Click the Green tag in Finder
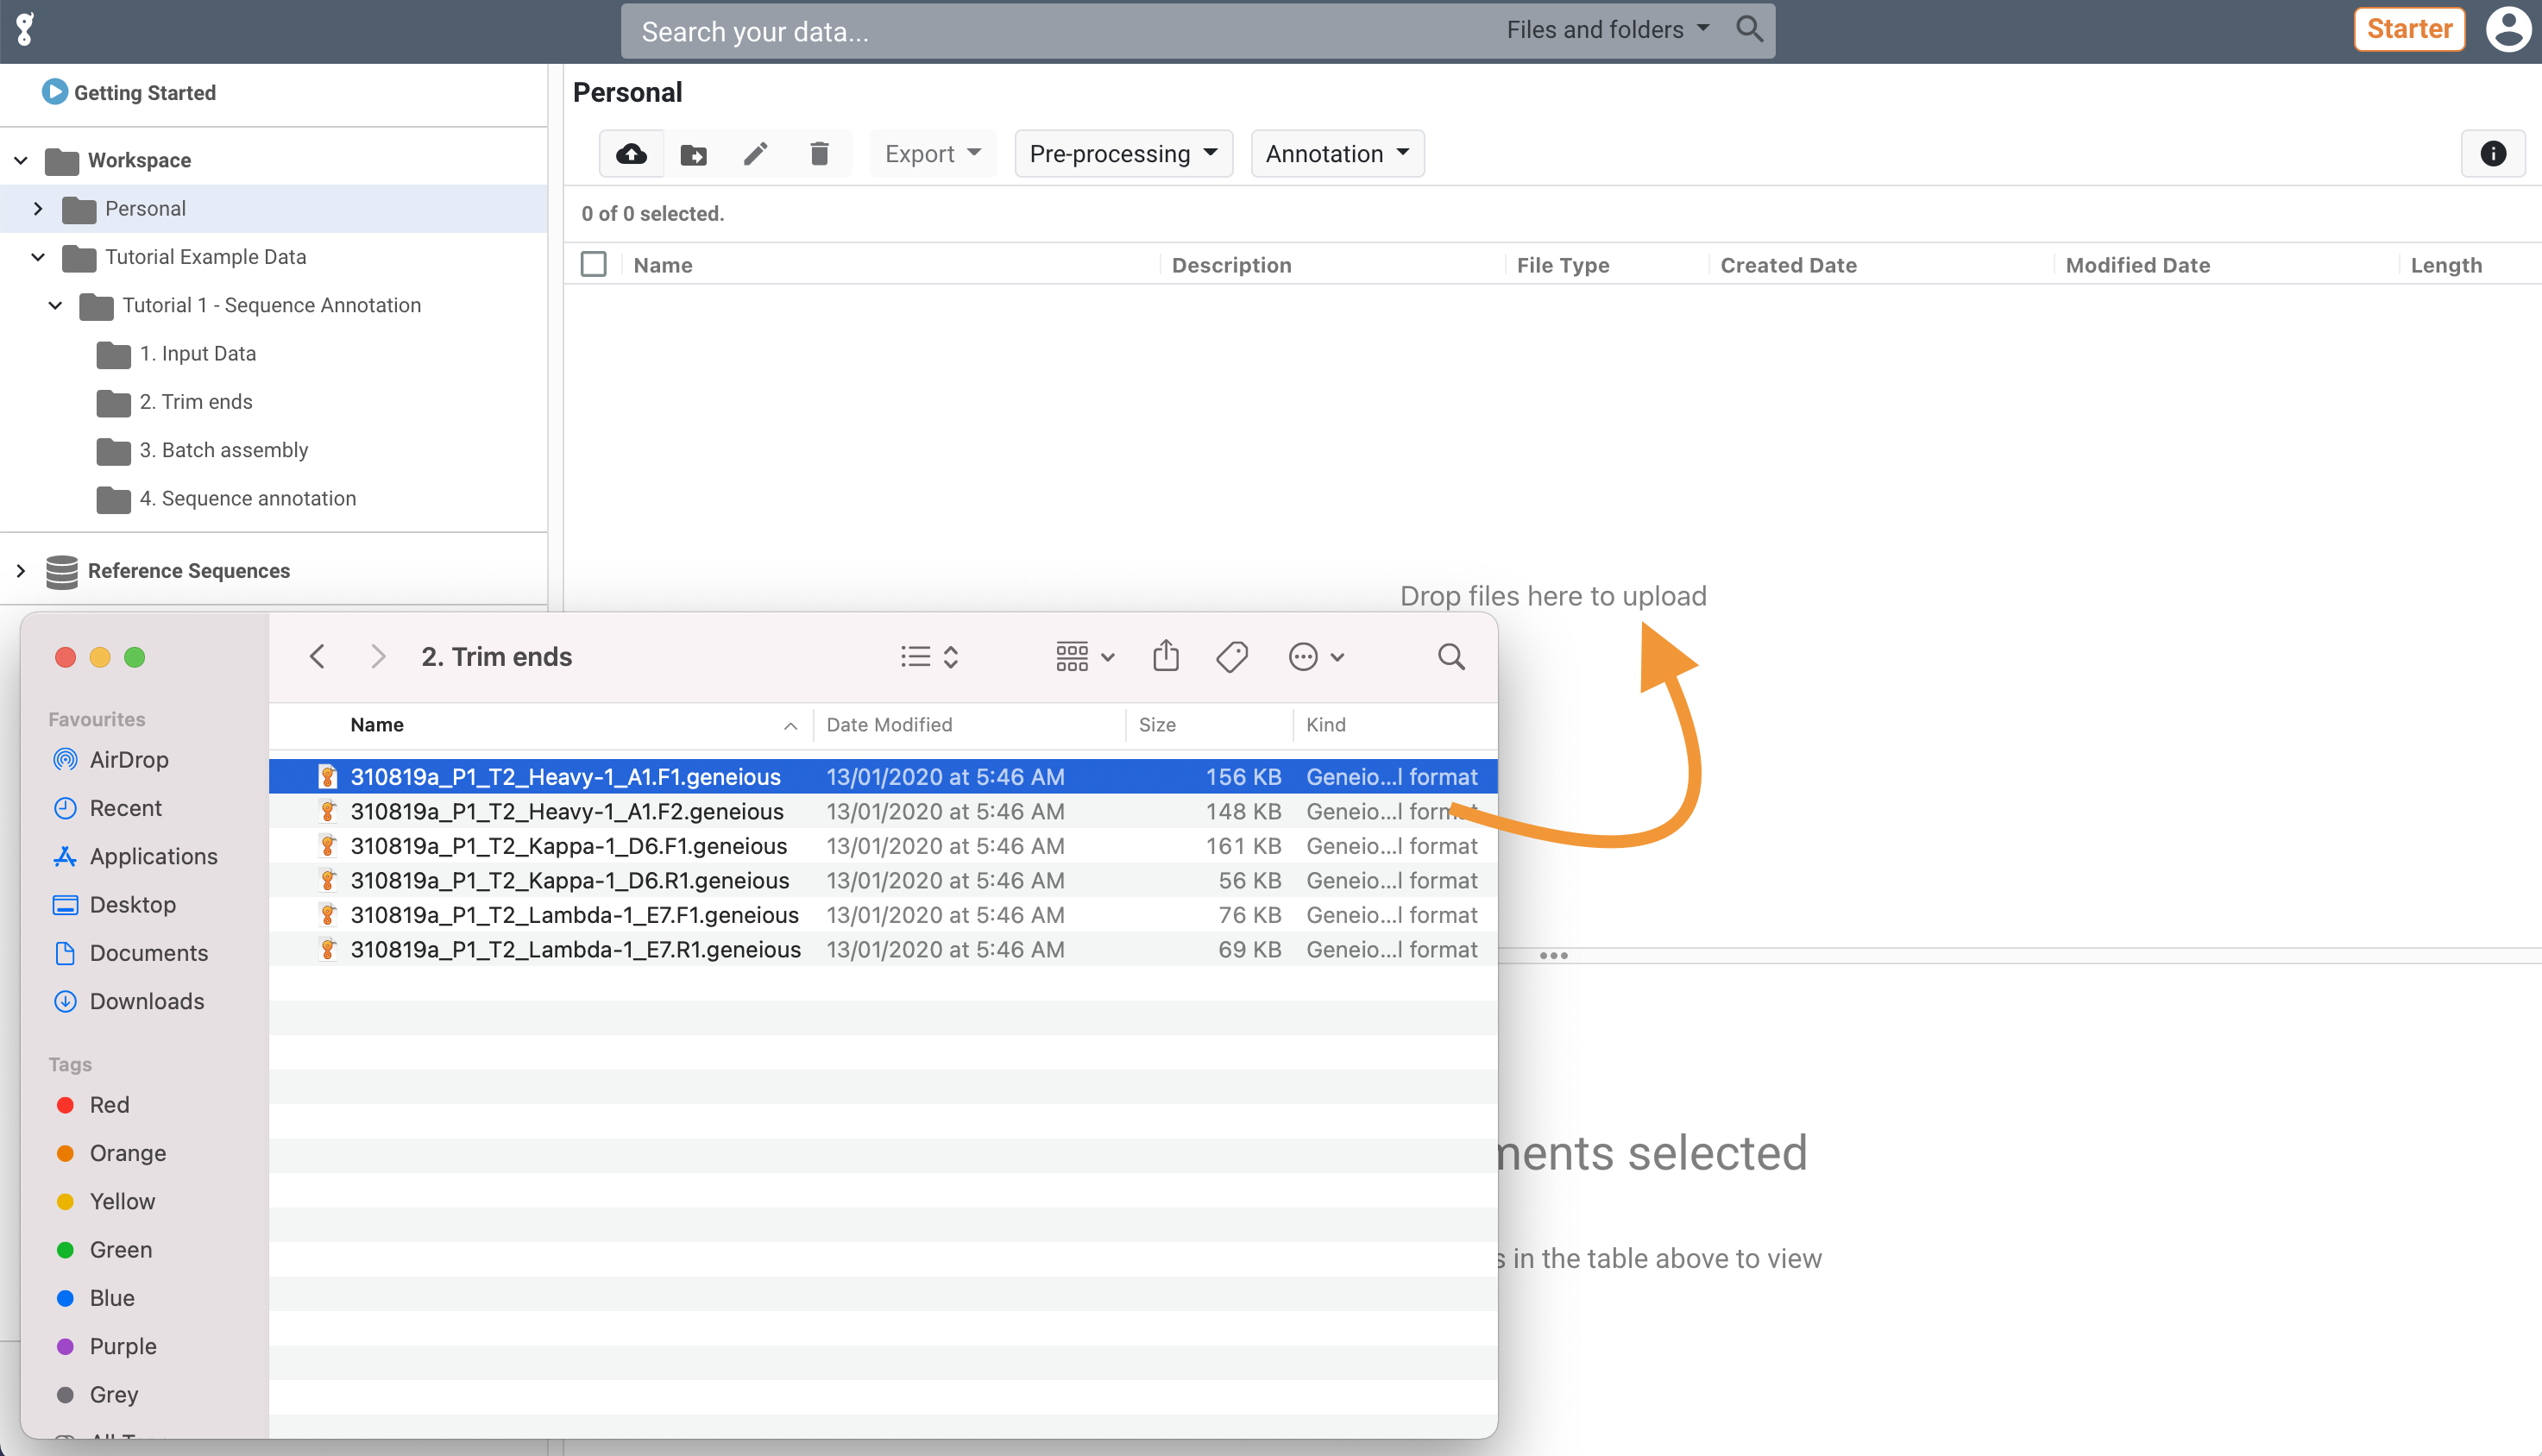2542x1456 pixels. (x=105, y=1250)
